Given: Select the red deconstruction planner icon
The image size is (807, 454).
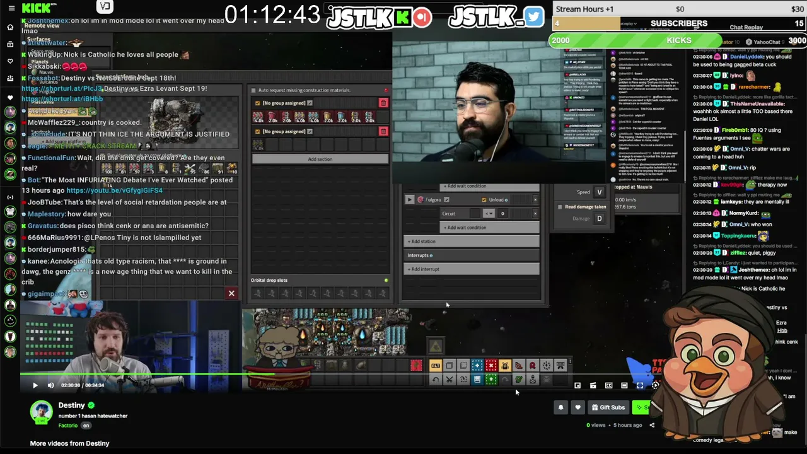Looking at the screenshot, I should (x=491, y=366).
